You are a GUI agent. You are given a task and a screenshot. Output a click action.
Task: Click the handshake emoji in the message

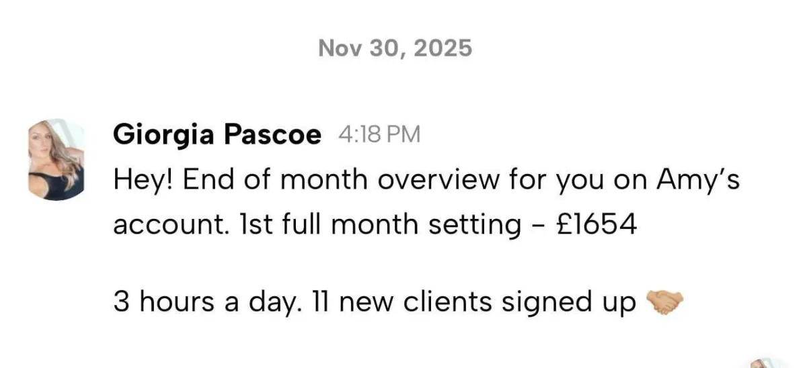tap(664, 303)
